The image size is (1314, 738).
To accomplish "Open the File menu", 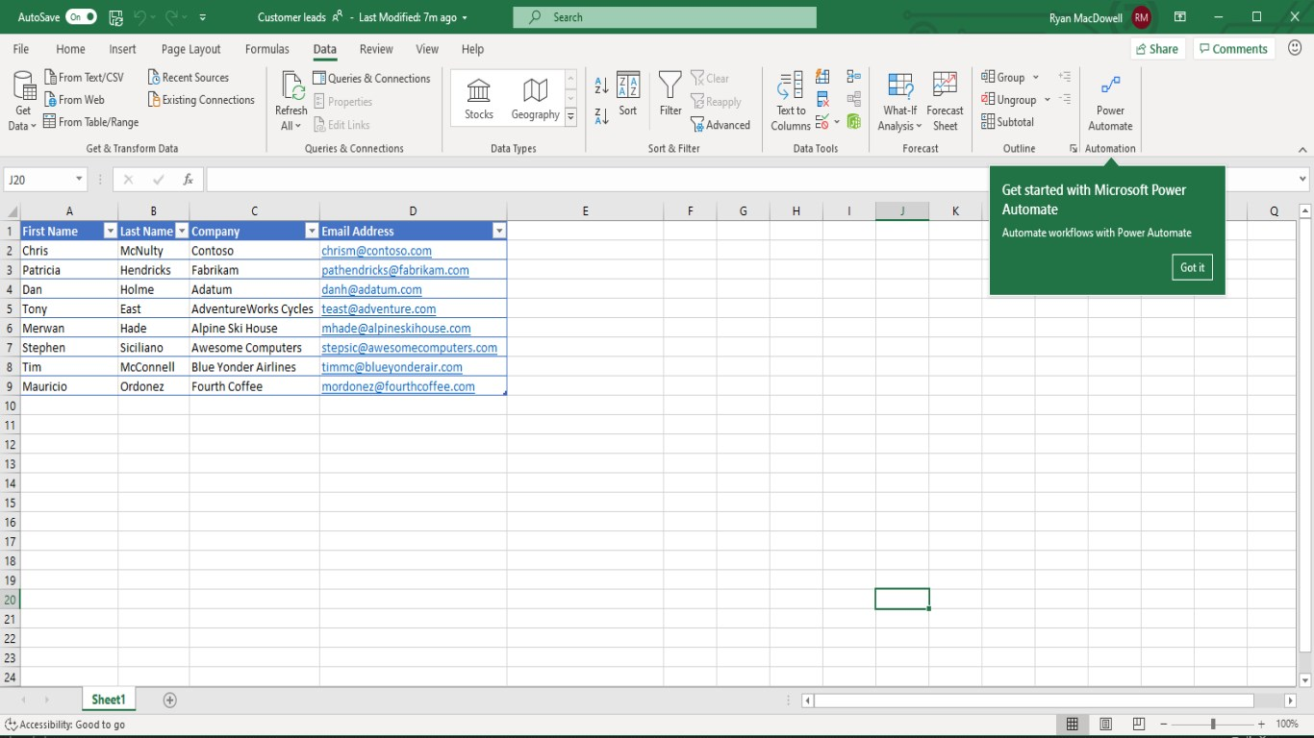I will [x=20, y=49].
